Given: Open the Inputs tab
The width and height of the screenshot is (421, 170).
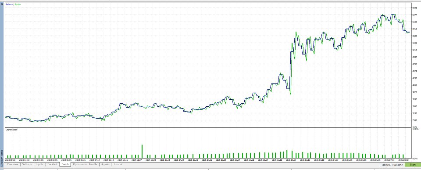Looking at the screenshot, I should tap(39, 164).
